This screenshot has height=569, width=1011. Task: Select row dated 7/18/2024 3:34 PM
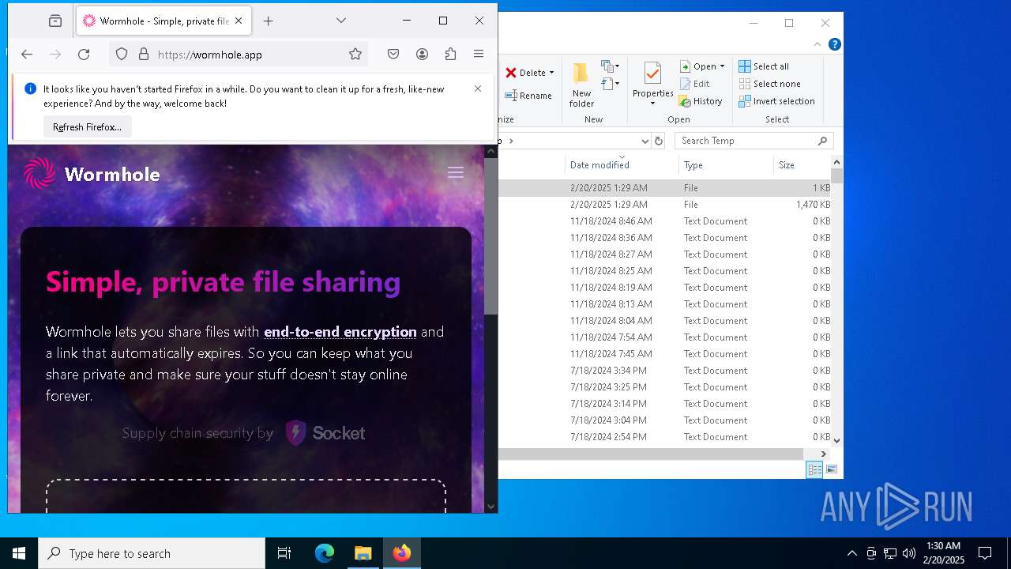pyautogui.click(x=664, y=371)
